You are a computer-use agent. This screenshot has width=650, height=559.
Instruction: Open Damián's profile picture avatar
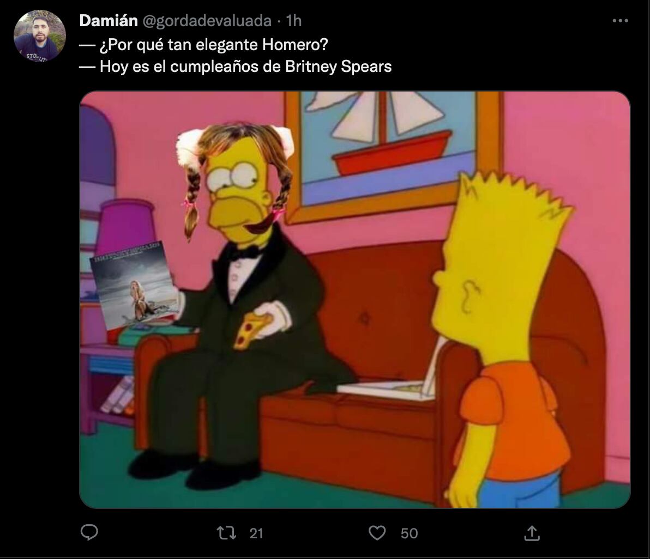tap(40, 37)
